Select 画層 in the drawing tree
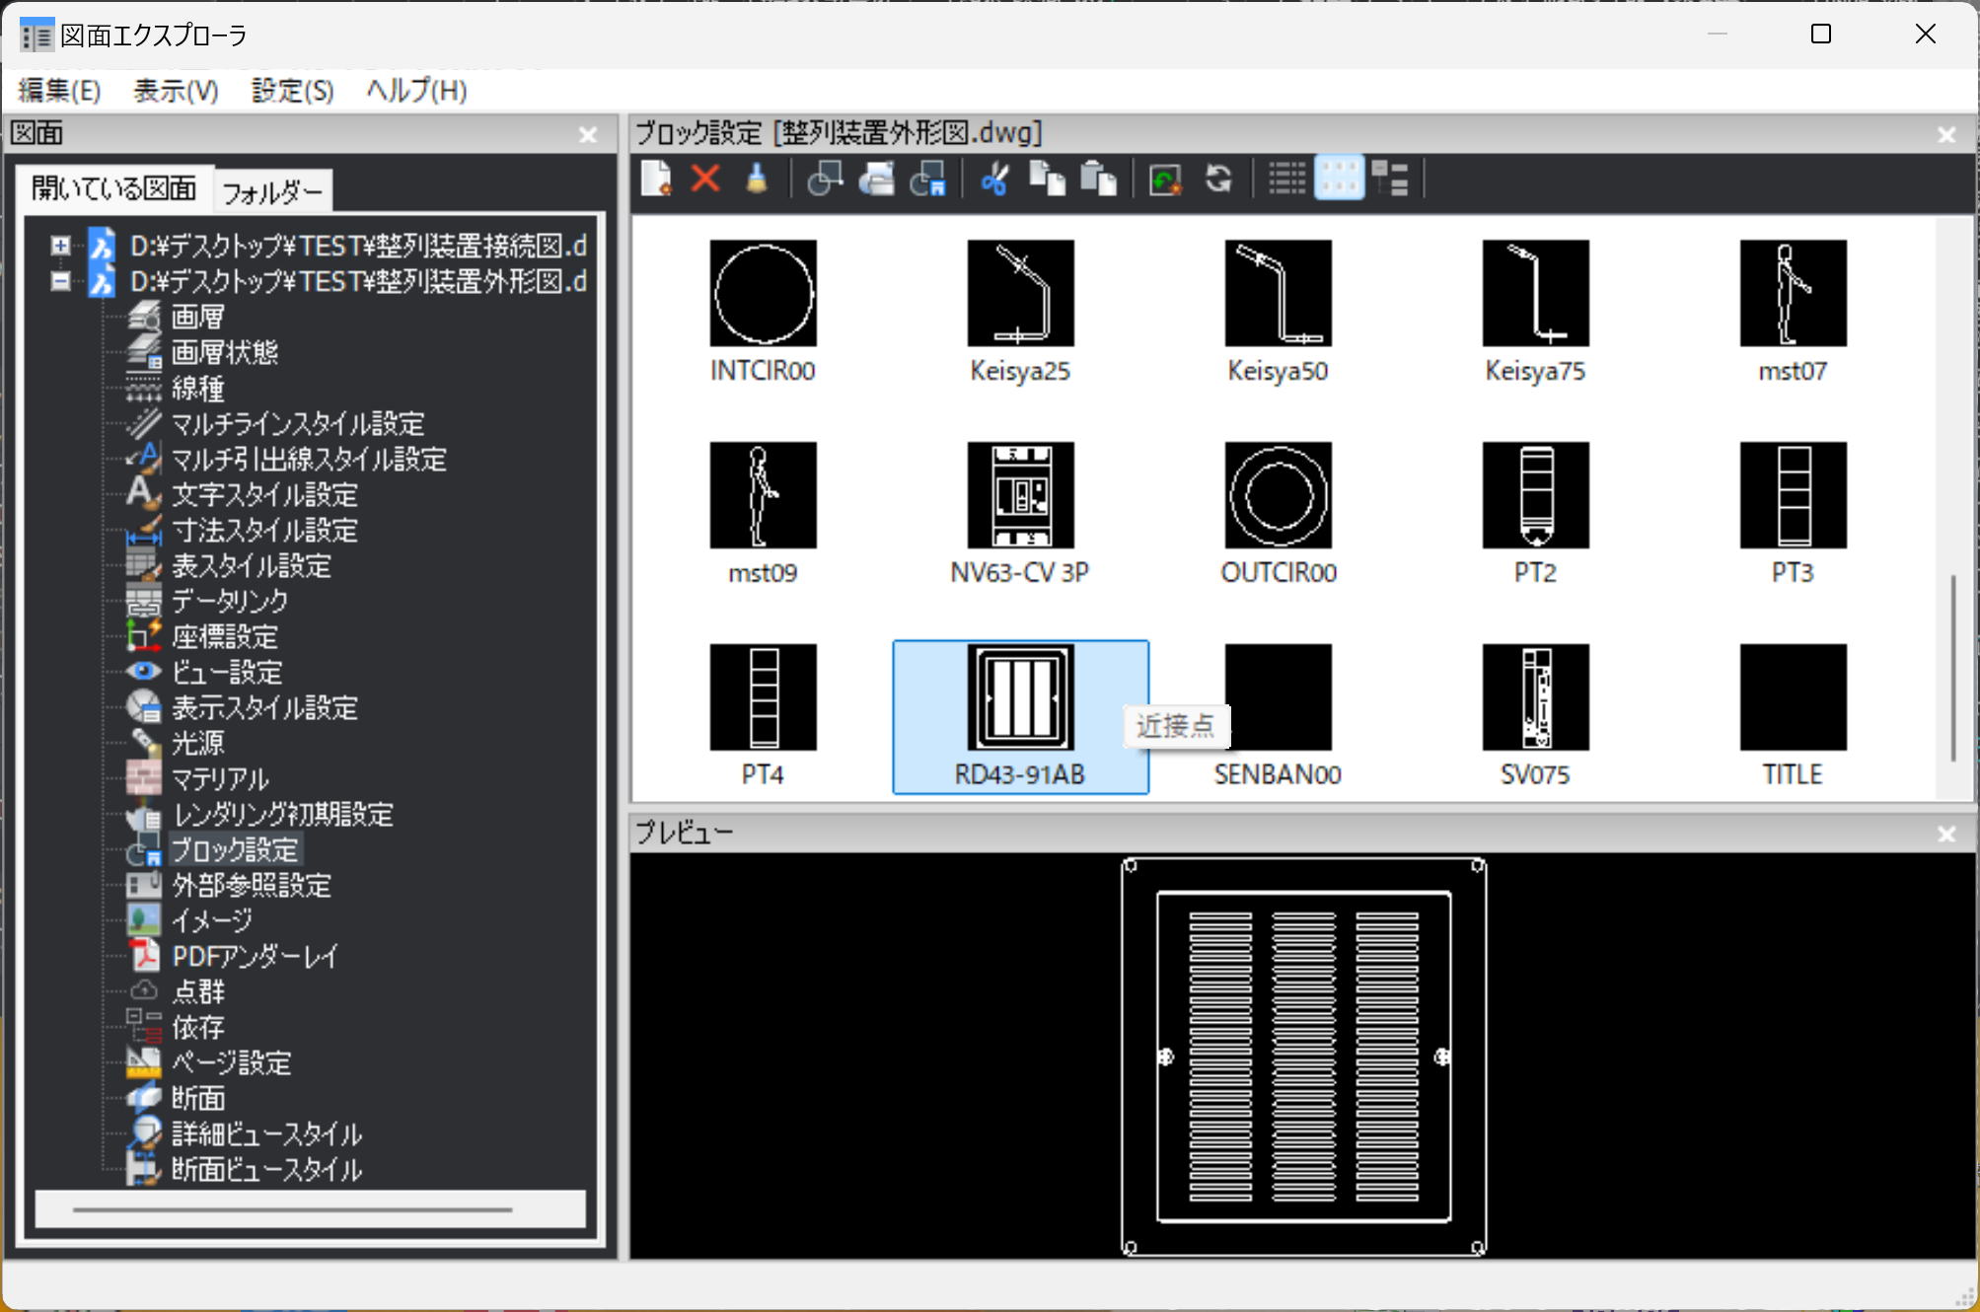Screen dimensions: 1980x1312 coord(197,318)
